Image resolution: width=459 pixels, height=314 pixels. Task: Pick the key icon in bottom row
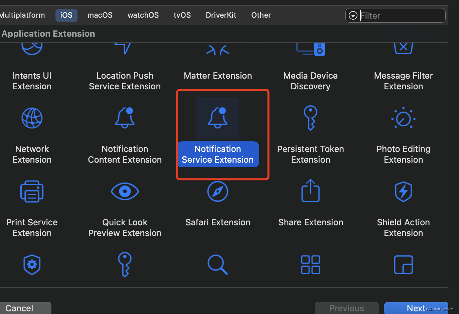125,265
